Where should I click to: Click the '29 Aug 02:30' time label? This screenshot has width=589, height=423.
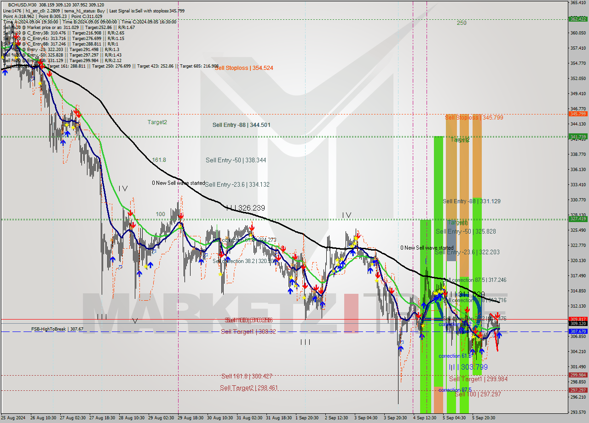click(161, 418)
